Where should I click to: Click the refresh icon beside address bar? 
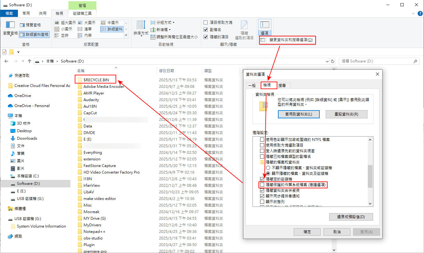click(332, 61)
